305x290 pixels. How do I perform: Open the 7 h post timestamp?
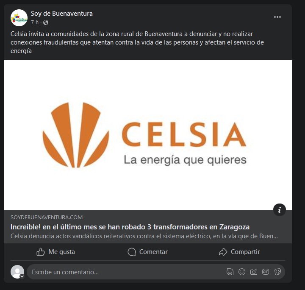35,22
